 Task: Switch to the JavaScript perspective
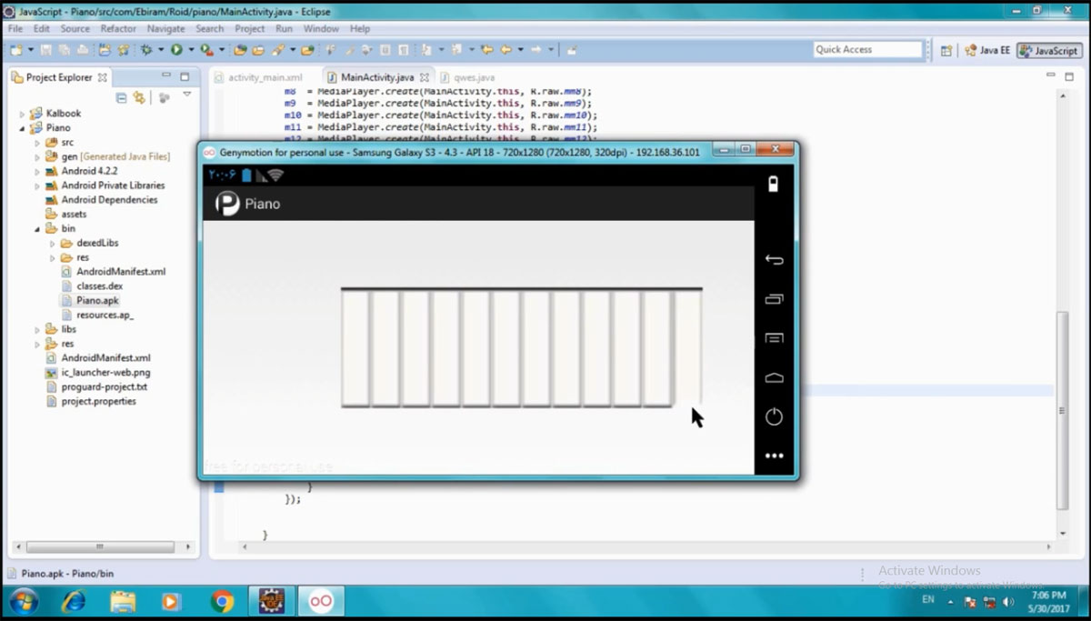click(x=1049, y=51)
